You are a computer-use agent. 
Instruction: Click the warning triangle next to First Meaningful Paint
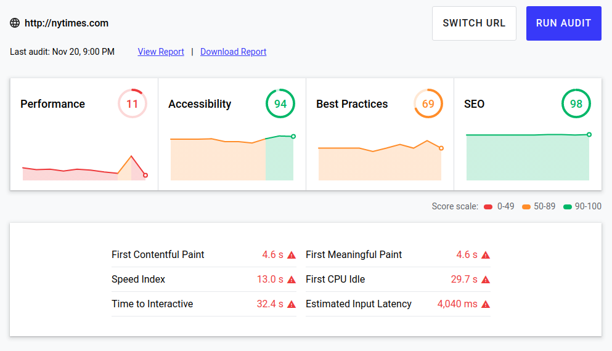tap(486, 255)
